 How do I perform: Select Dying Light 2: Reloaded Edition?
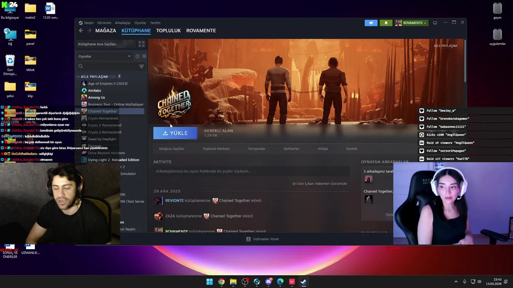coord(113,160)
